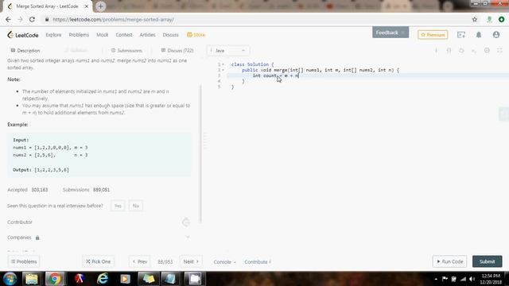This screenshot has width=509, height=286.
Task: Open the Articles nav item
Action: [147, 35]
